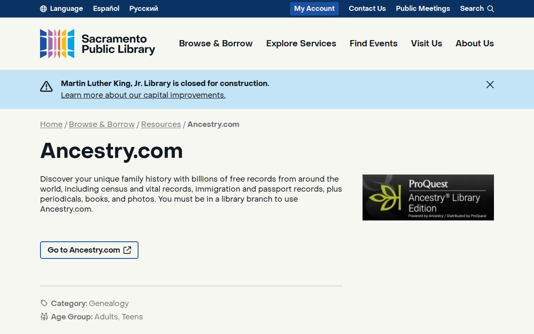The height and width of the screenshot is (334, 534).
Task: Click the Category tag icon
Action: tap(44, 303)
